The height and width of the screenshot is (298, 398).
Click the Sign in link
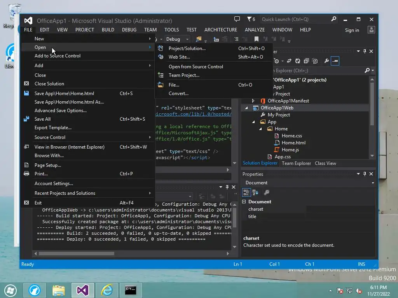pyautogui.click(x=352, y=30)
